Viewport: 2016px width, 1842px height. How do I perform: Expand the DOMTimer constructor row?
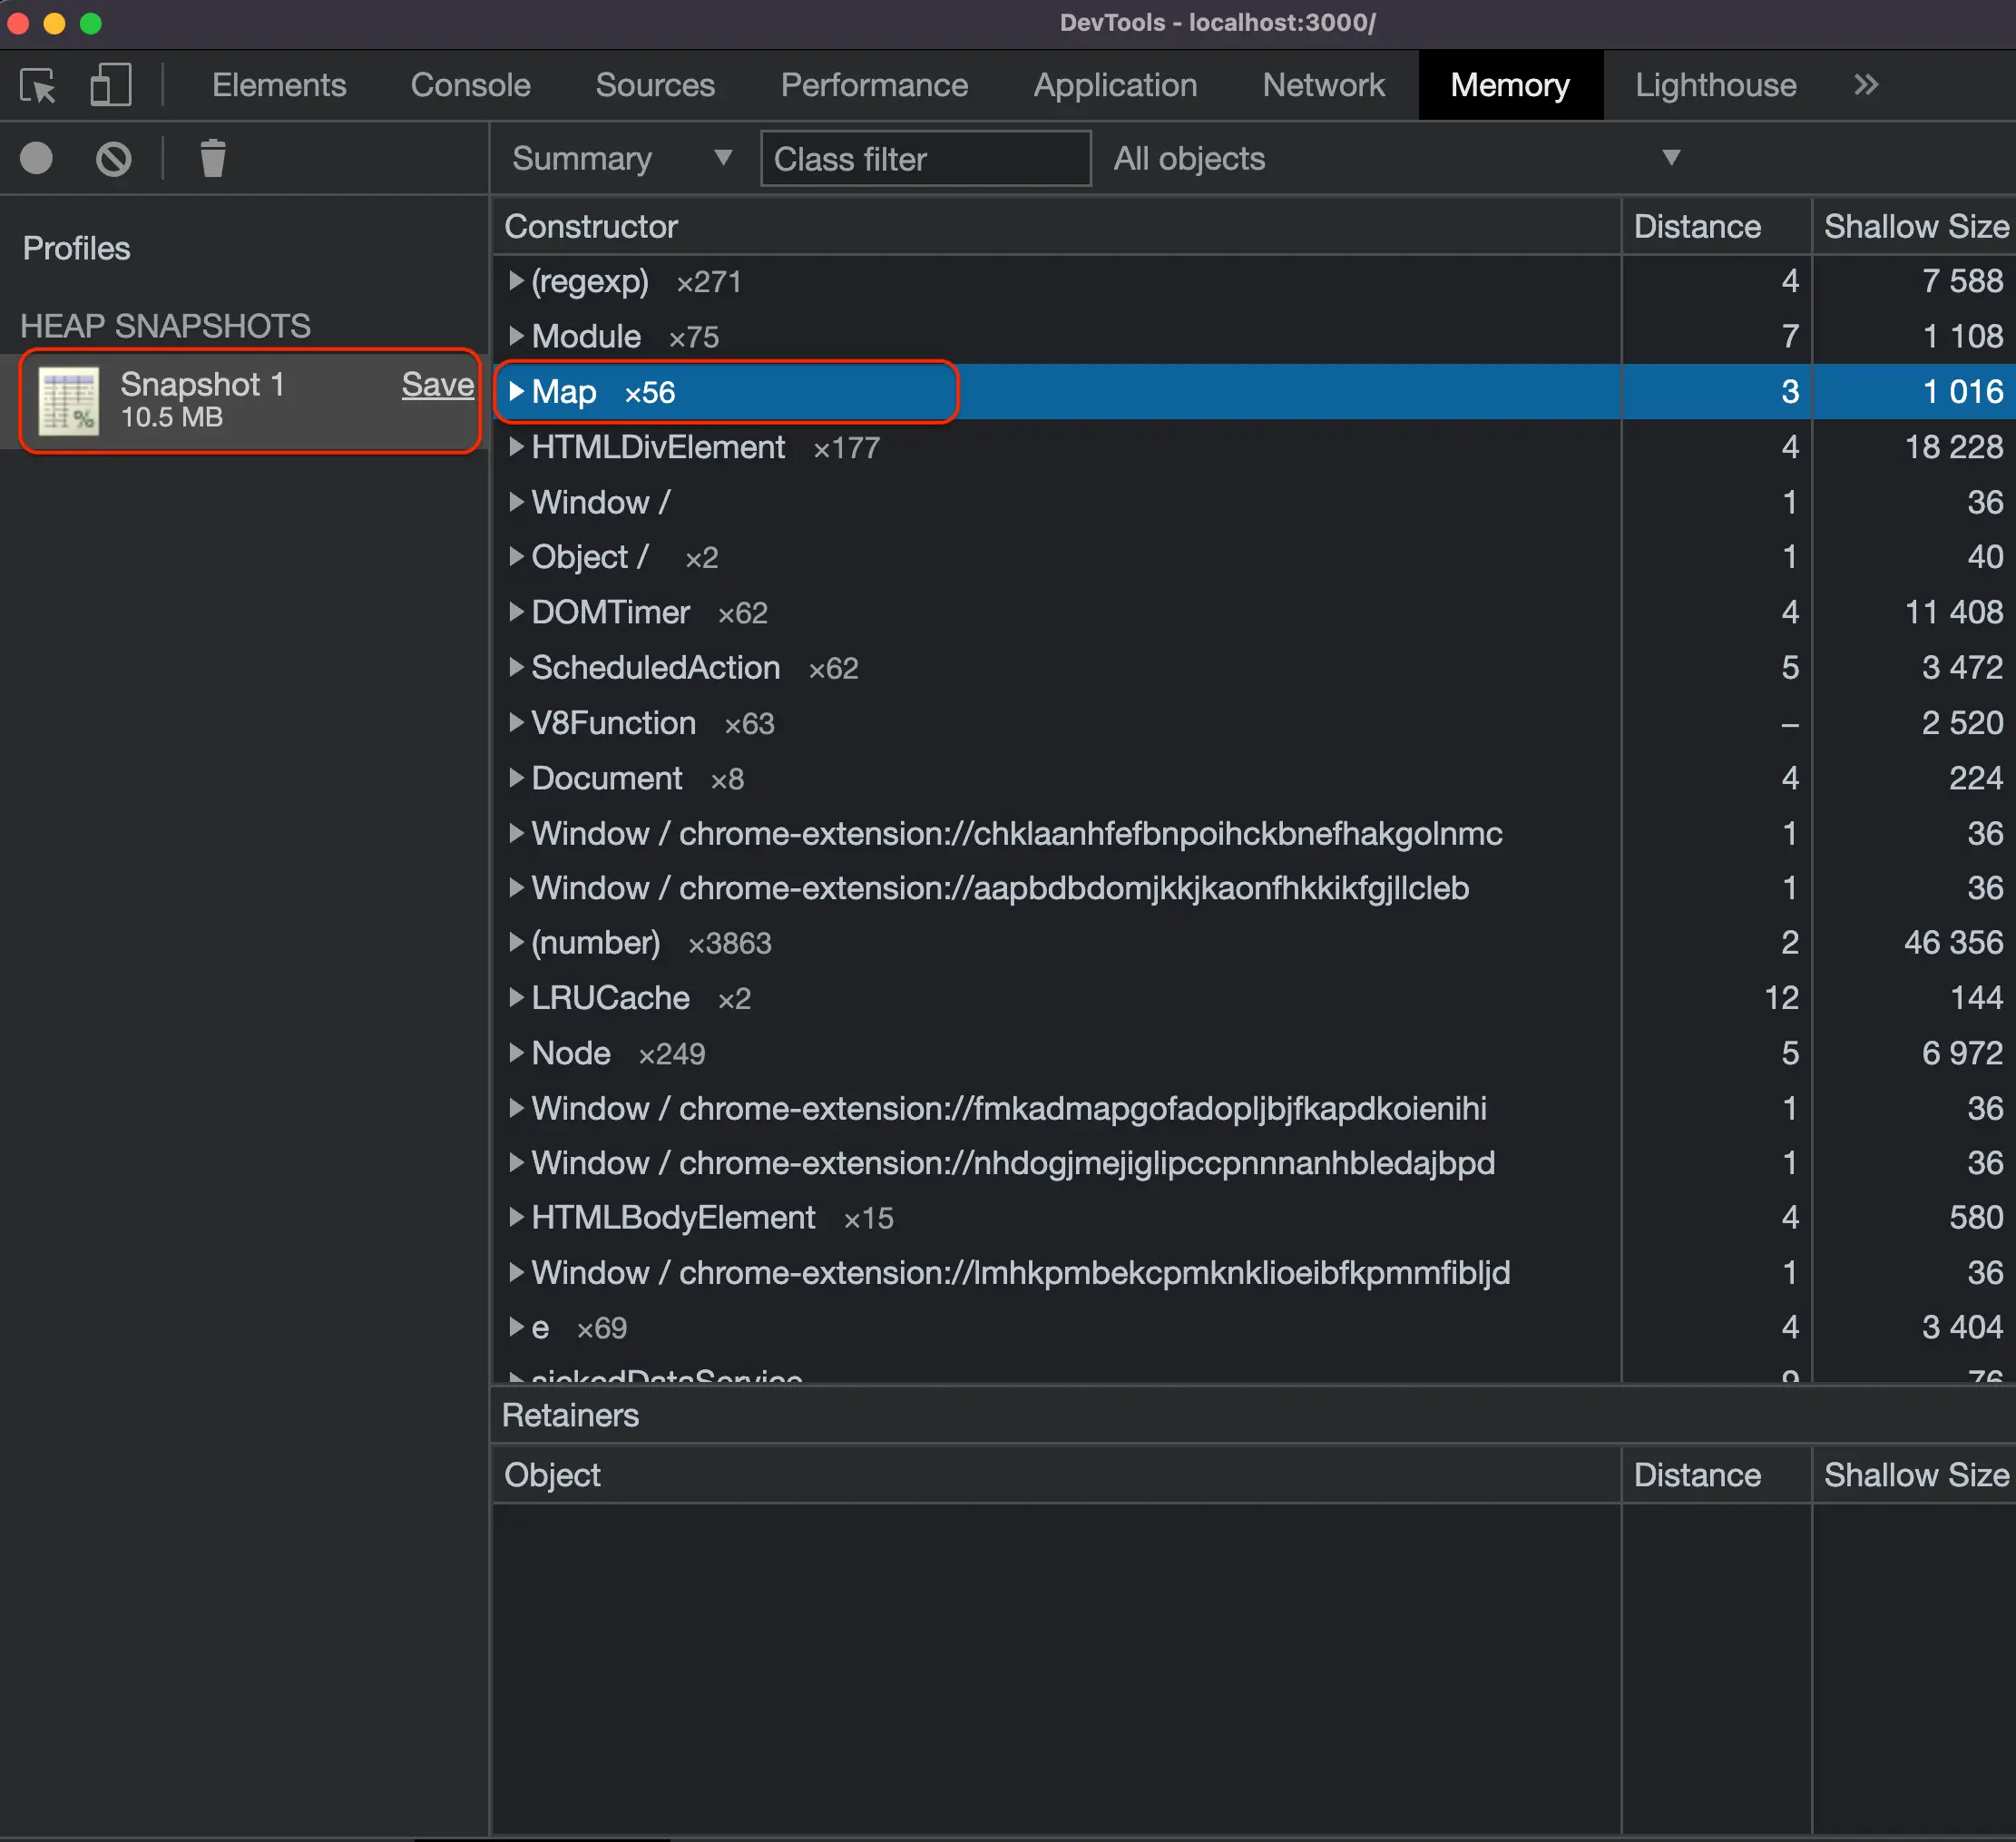pos(516,612)
